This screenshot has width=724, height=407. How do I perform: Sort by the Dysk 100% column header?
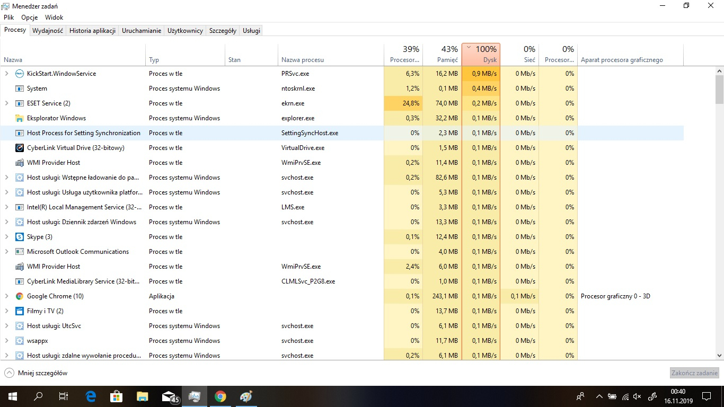point(481,54)
